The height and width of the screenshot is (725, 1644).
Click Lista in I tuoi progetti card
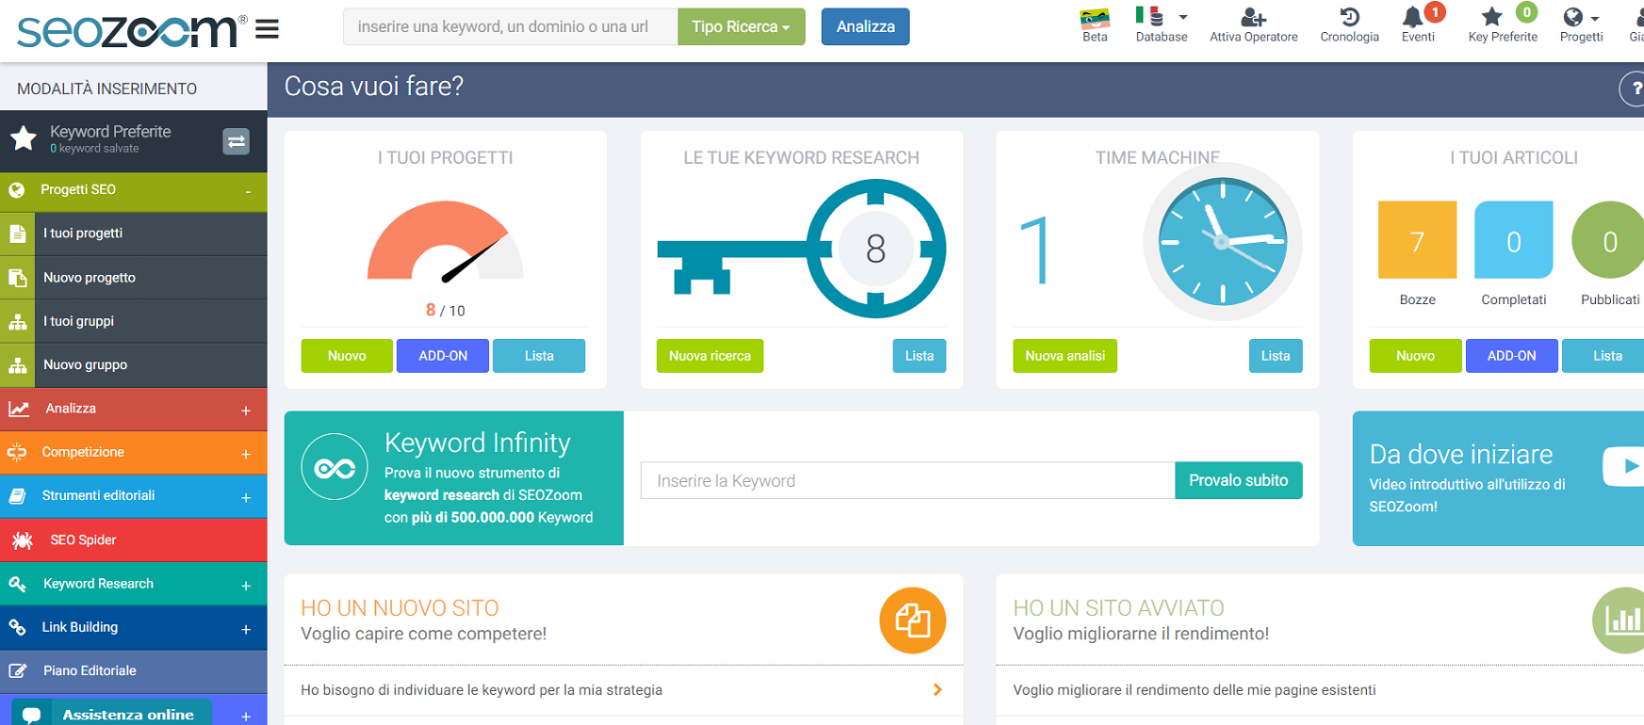pyautogui.click(x=539, y=356)
